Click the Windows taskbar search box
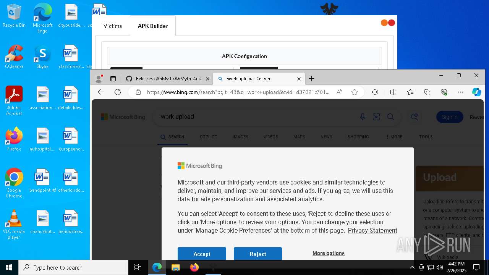 (x=73, y=267)
